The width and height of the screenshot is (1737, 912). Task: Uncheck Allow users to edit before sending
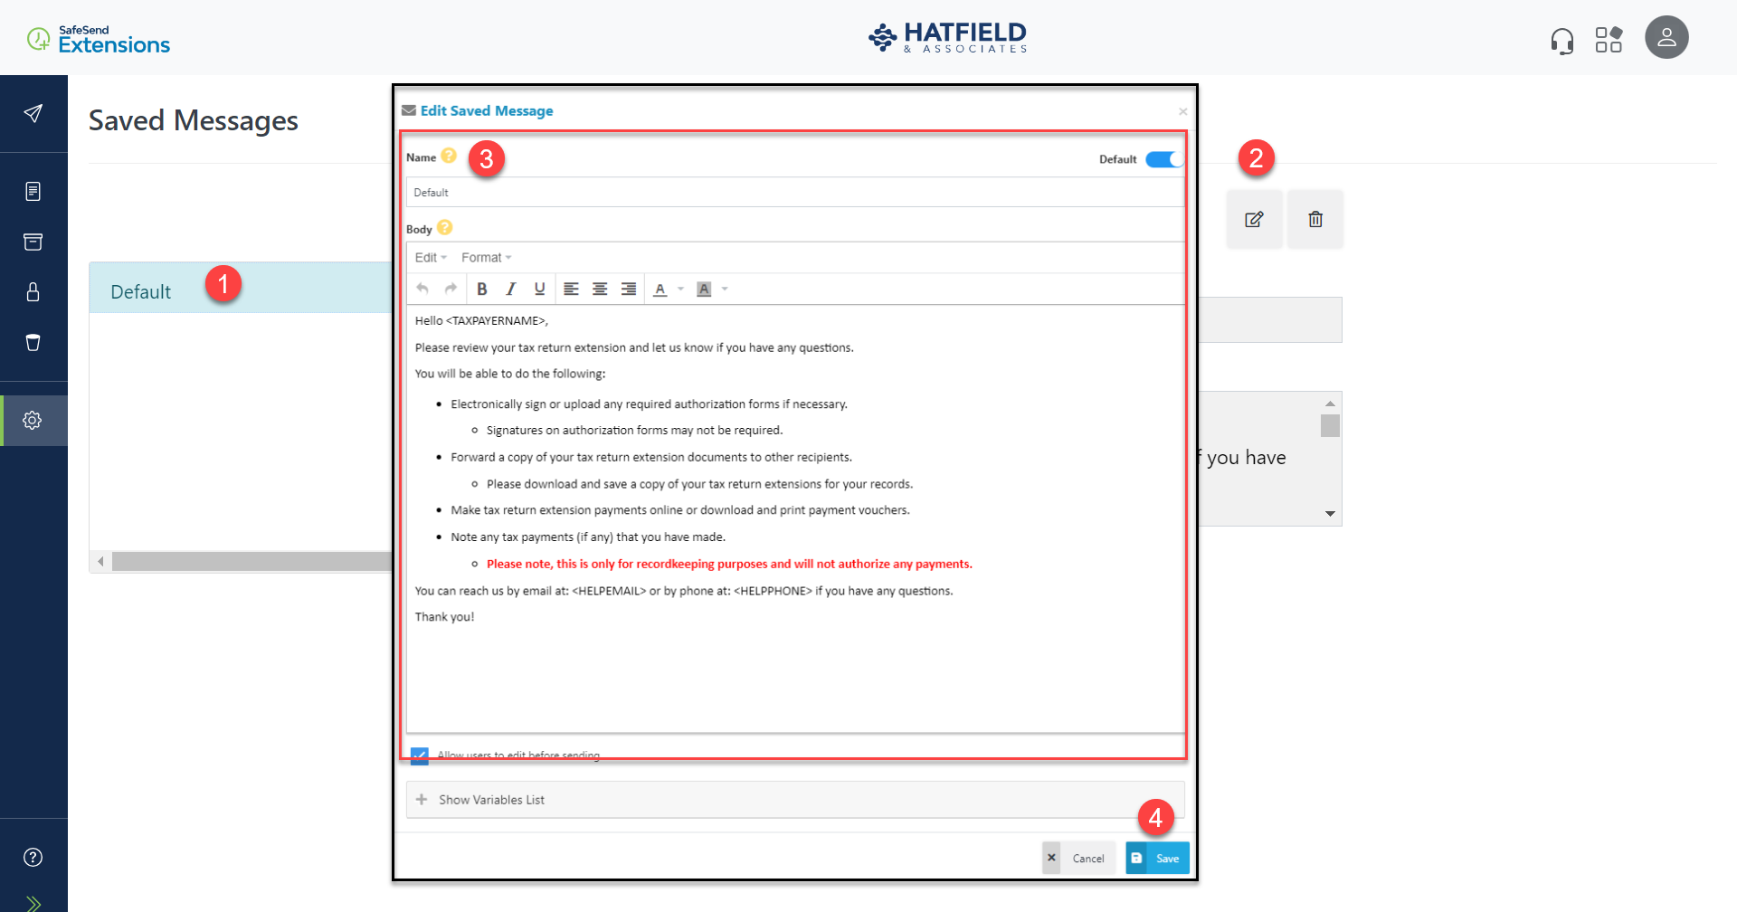(419, 755)
